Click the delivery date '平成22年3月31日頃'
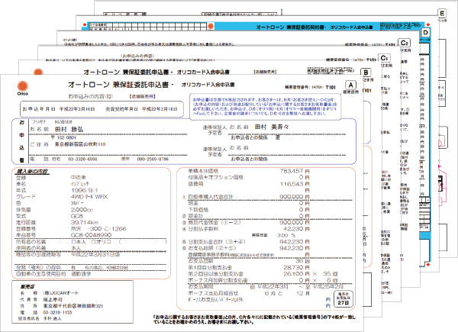458x332 pixels. (x=95, y=255)
